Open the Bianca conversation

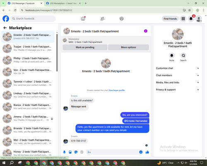28,107
